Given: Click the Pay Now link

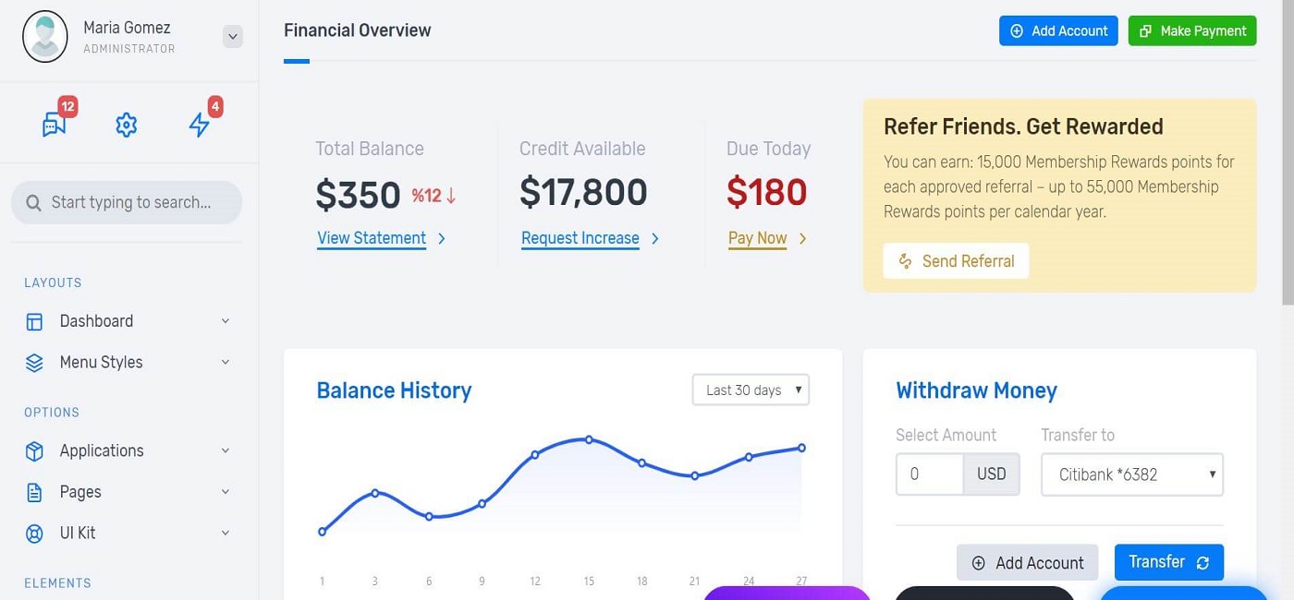Looking at the screenshot, I should [x=757, y=238].
